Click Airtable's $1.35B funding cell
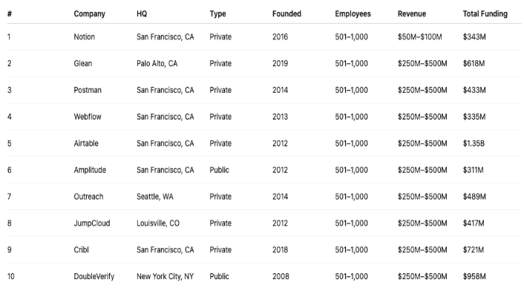This screenshot has height=297, width=524. pos(474,143)
